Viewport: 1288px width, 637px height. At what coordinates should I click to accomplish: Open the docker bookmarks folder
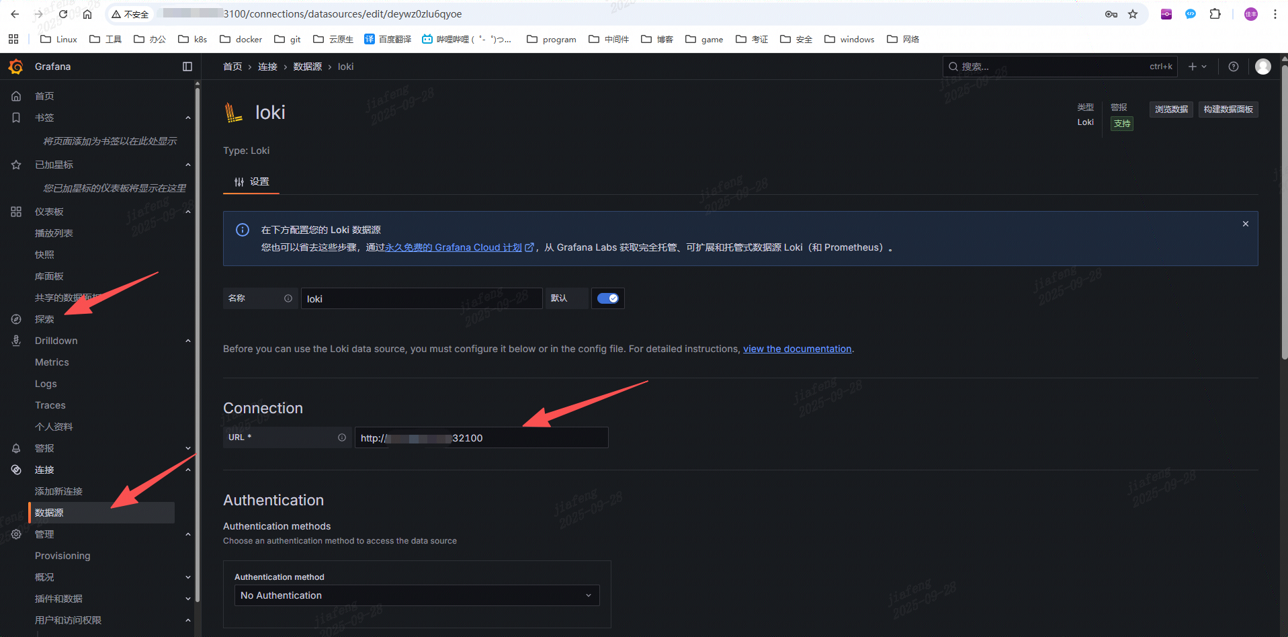coord(241,39)
